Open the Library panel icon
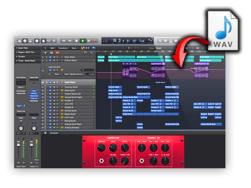The width and height of the screenshot is (251, 188). [x=19, y=41]
